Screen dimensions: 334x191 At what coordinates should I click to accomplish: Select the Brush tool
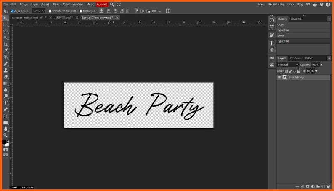point(6,64)
